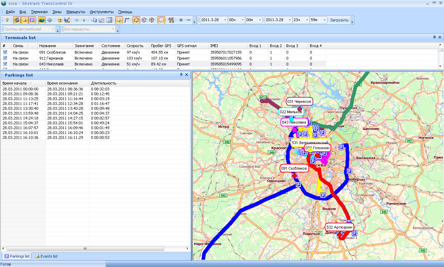Open the chart graph tool
Viewport: 444px width, 267px height.
(x=102, y=20)
